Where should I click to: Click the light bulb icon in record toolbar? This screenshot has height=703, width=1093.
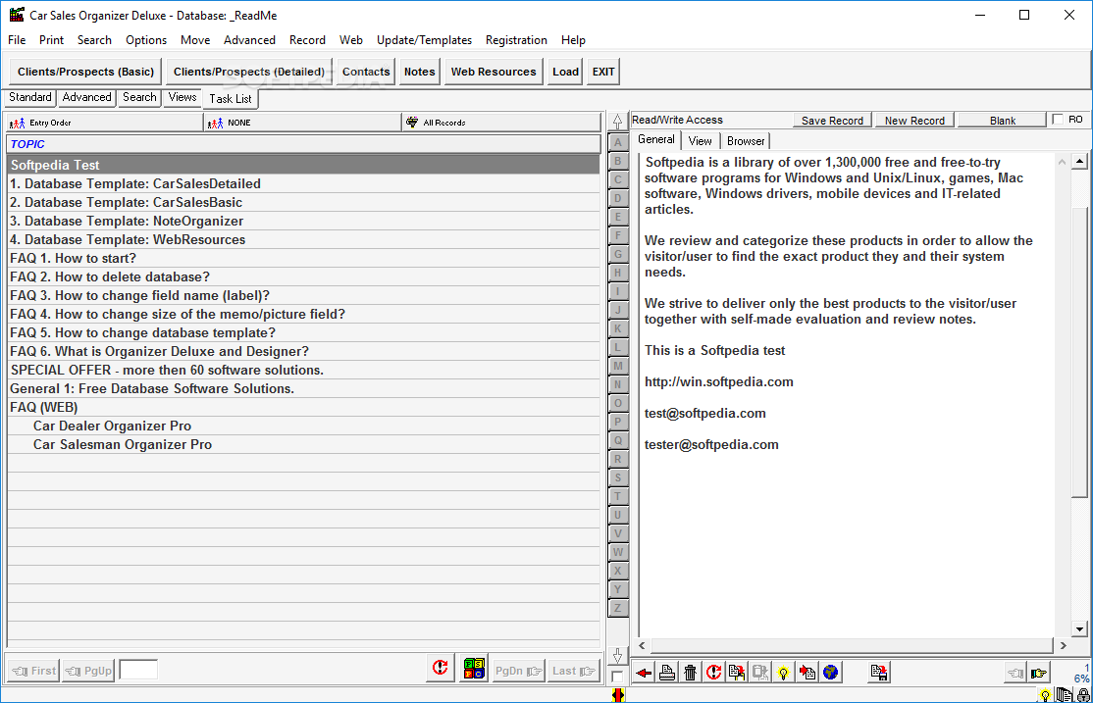(784, 673)
